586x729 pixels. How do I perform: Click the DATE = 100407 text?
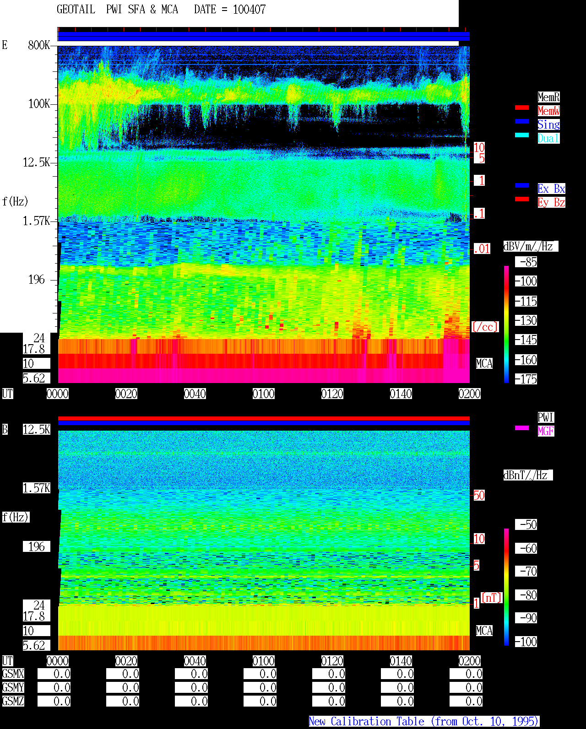point(230,10)
